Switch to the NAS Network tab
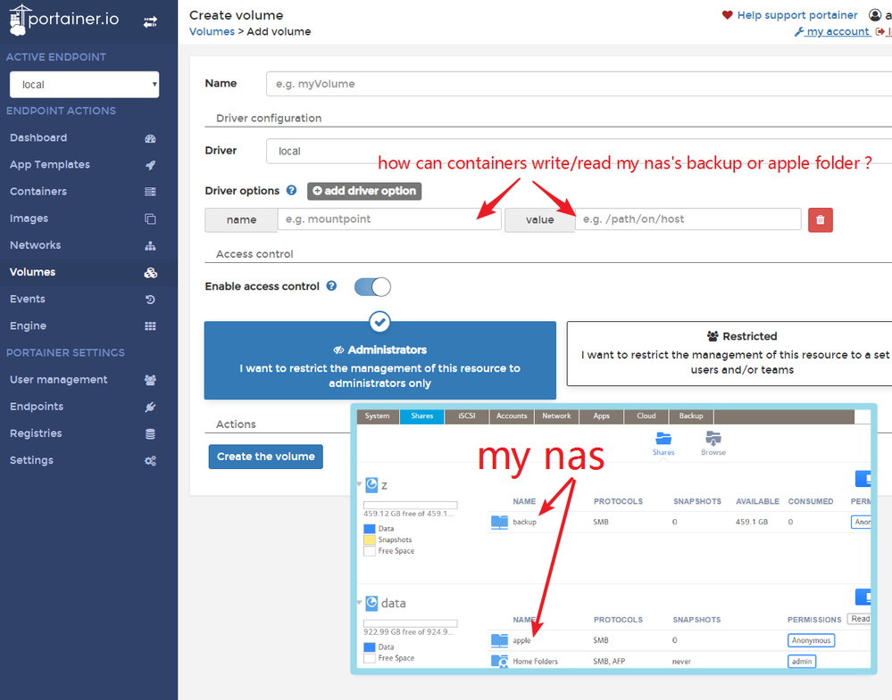This screenshot has width=892, height=700. pyautogui.click(x=556, y=416)
